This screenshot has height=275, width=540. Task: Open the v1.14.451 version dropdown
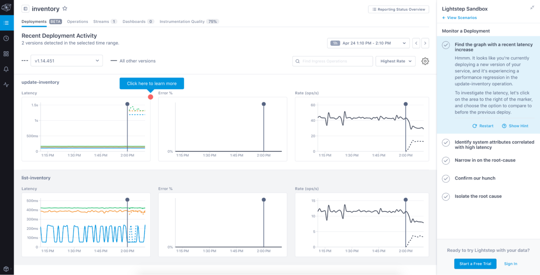pos(66,61)
